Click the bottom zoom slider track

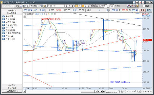(x=112, y=92)
